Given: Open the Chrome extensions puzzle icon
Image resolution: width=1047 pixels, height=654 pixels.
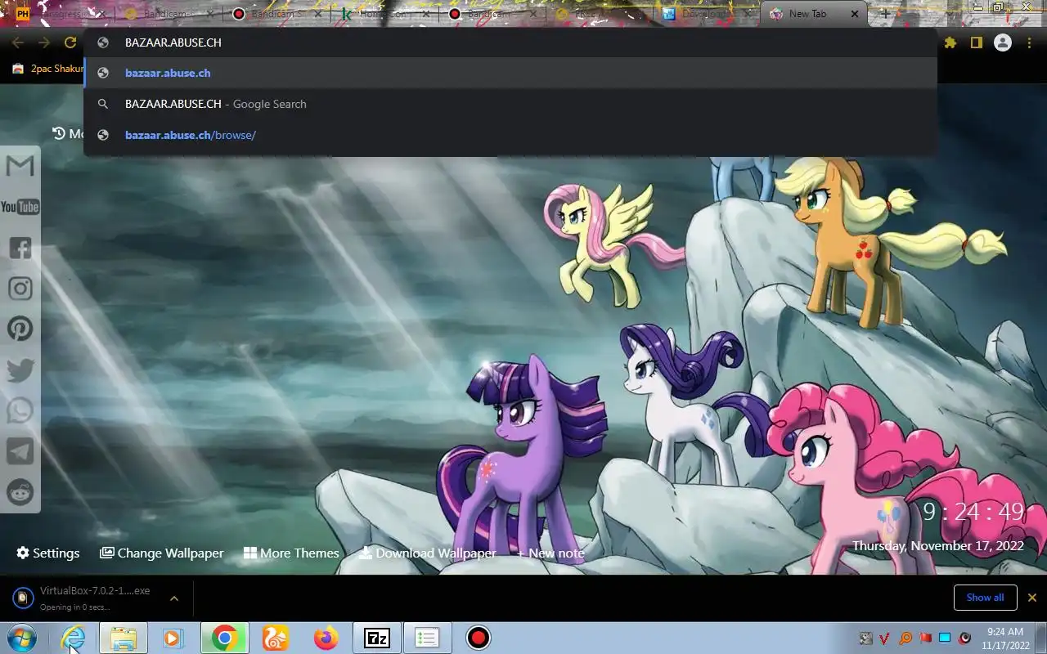Looking at the screenshot, I should coord(950,43).
